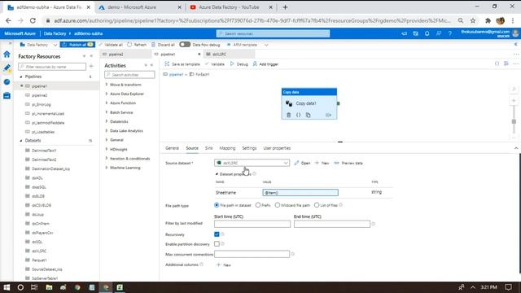Open File Explorer from the taskbar

[x=49, y=287]
